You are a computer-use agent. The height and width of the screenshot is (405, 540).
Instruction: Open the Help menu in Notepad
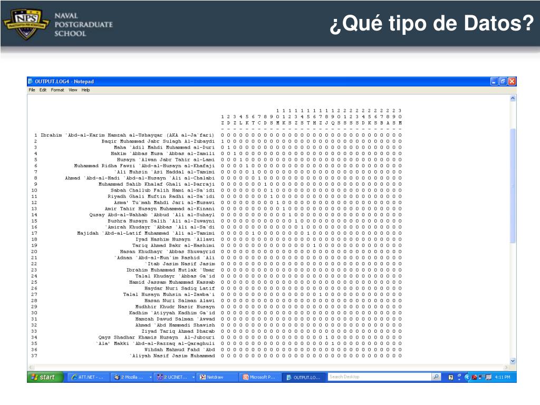(85, 90)
